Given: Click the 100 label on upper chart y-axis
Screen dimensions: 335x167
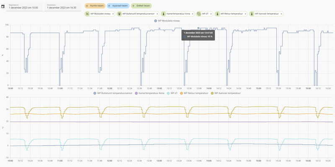Looking at the screenshot, I should pyautogui.click(x=7, y=25).
